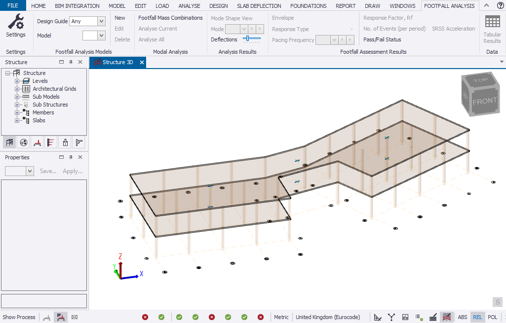Screen dimensions: 506x323
Task: Expand the Levels tree node
Action: pyautogui.click(x=17, y=81)
